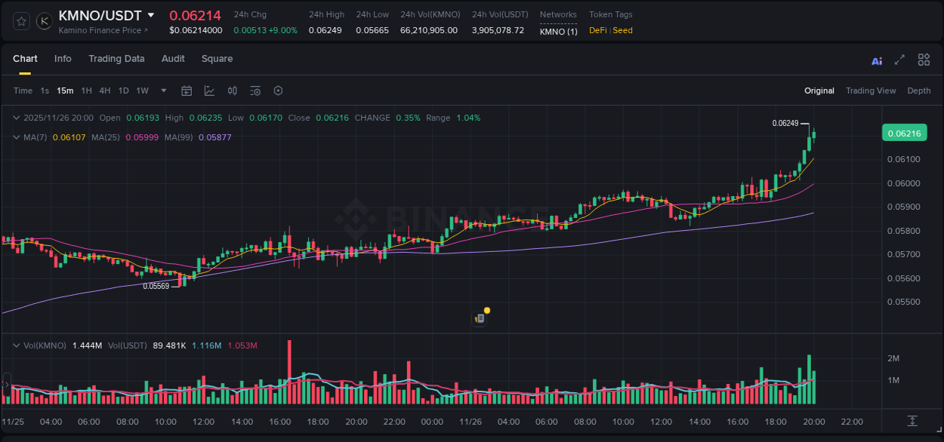Open the indicators list icon
Viewport: 944px width, 442px height.
click(255, 91)
